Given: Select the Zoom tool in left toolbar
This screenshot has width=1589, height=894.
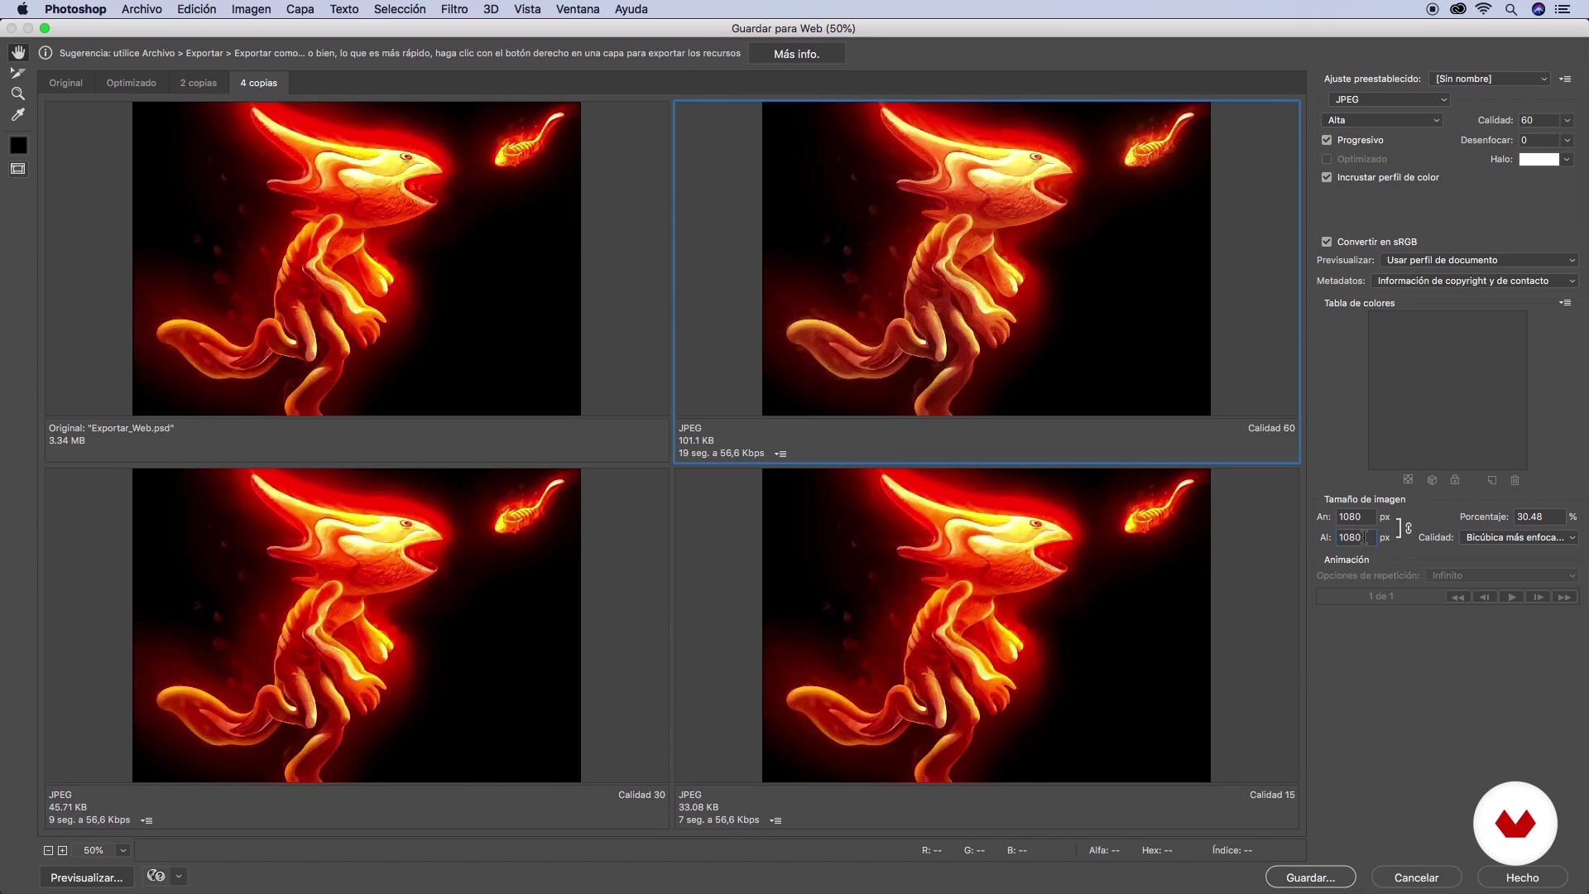Looking at the screenshot, I should point(18,94).
